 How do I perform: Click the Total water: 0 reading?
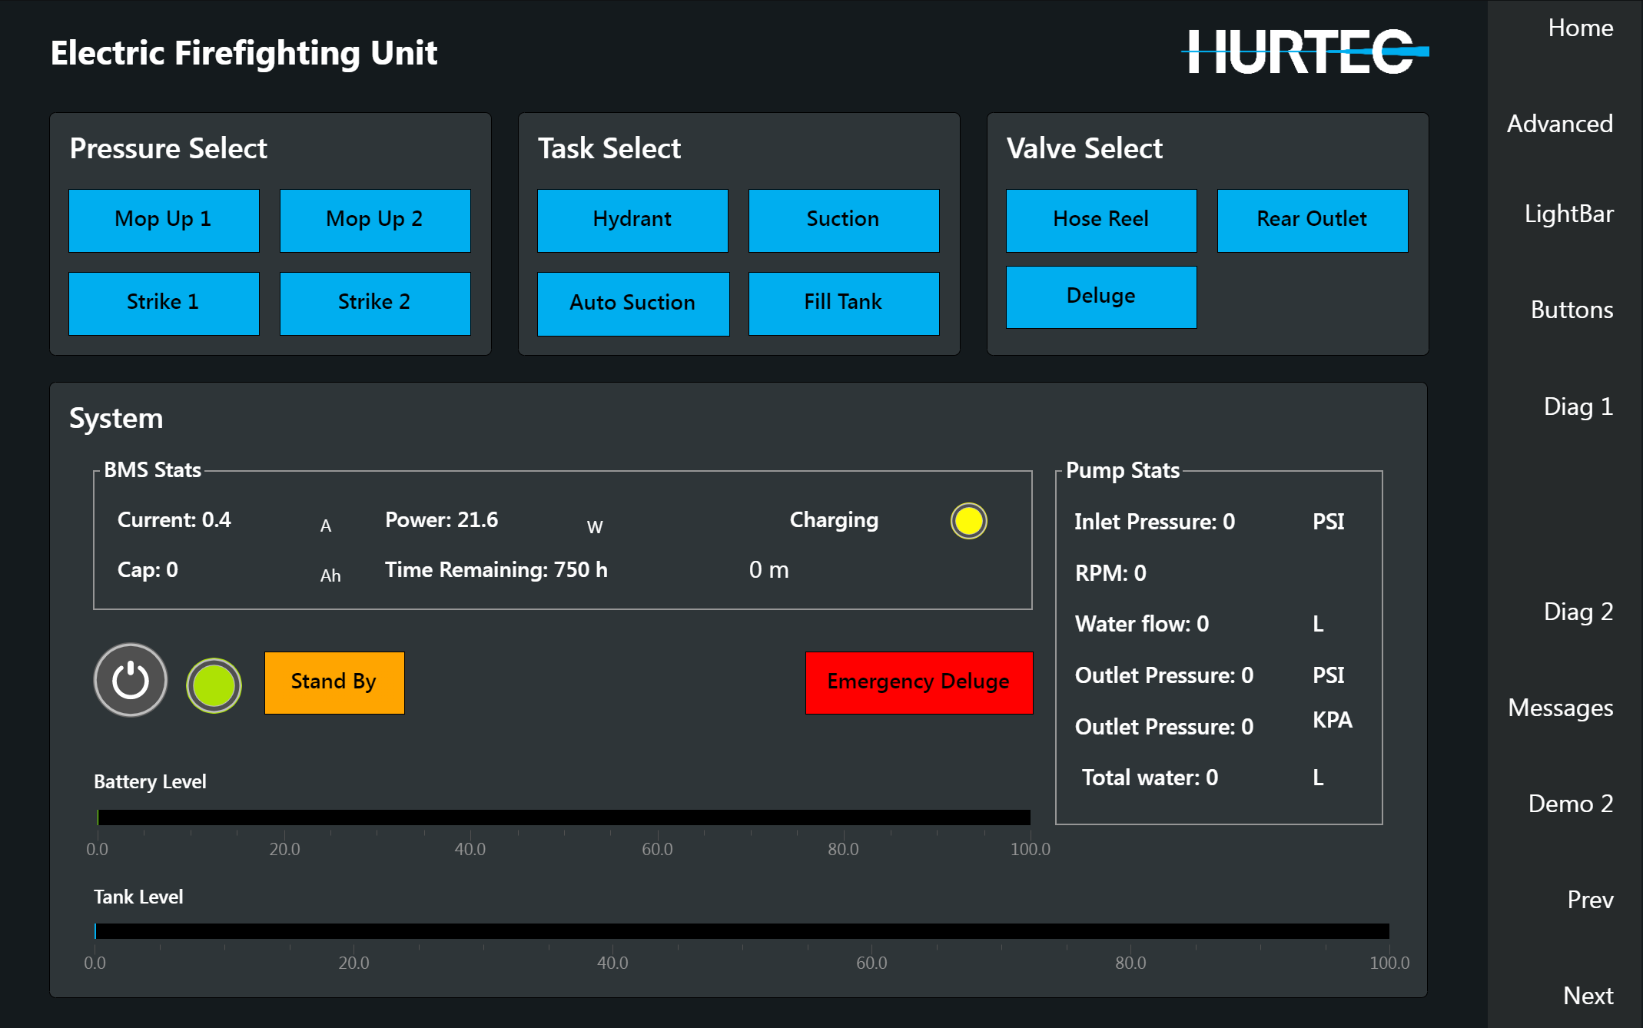1150,778
